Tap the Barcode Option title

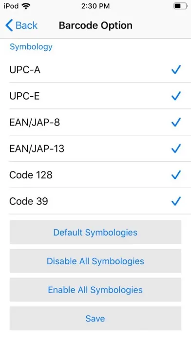point(95,25)
